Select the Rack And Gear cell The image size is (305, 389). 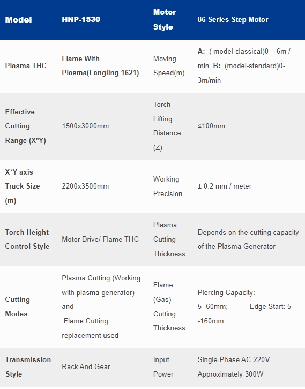86,366
